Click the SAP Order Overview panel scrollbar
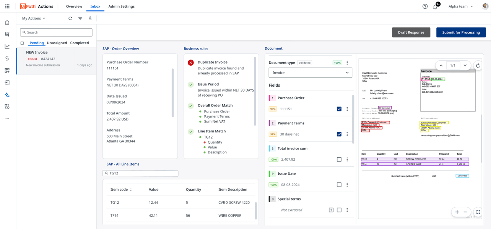The width and height of the screenshot is (491, 229). [x=173, y=93]
